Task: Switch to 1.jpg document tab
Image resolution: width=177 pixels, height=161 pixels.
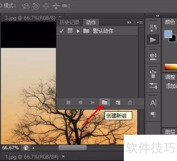Action: (x=31, y=157)
